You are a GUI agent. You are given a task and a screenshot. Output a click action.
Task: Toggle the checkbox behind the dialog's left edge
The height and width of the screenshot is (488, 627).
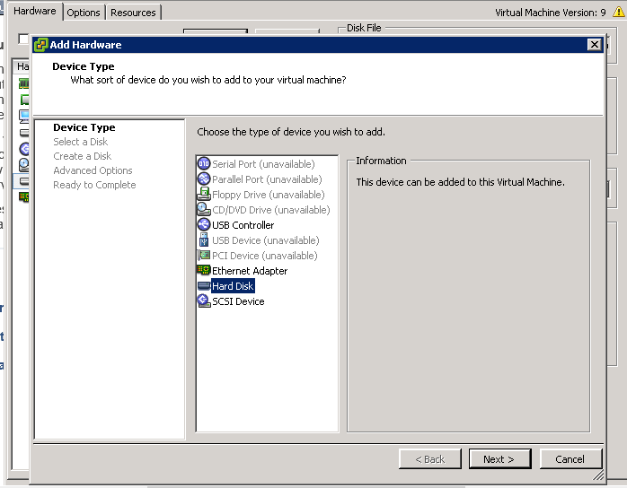click(23, 39)
